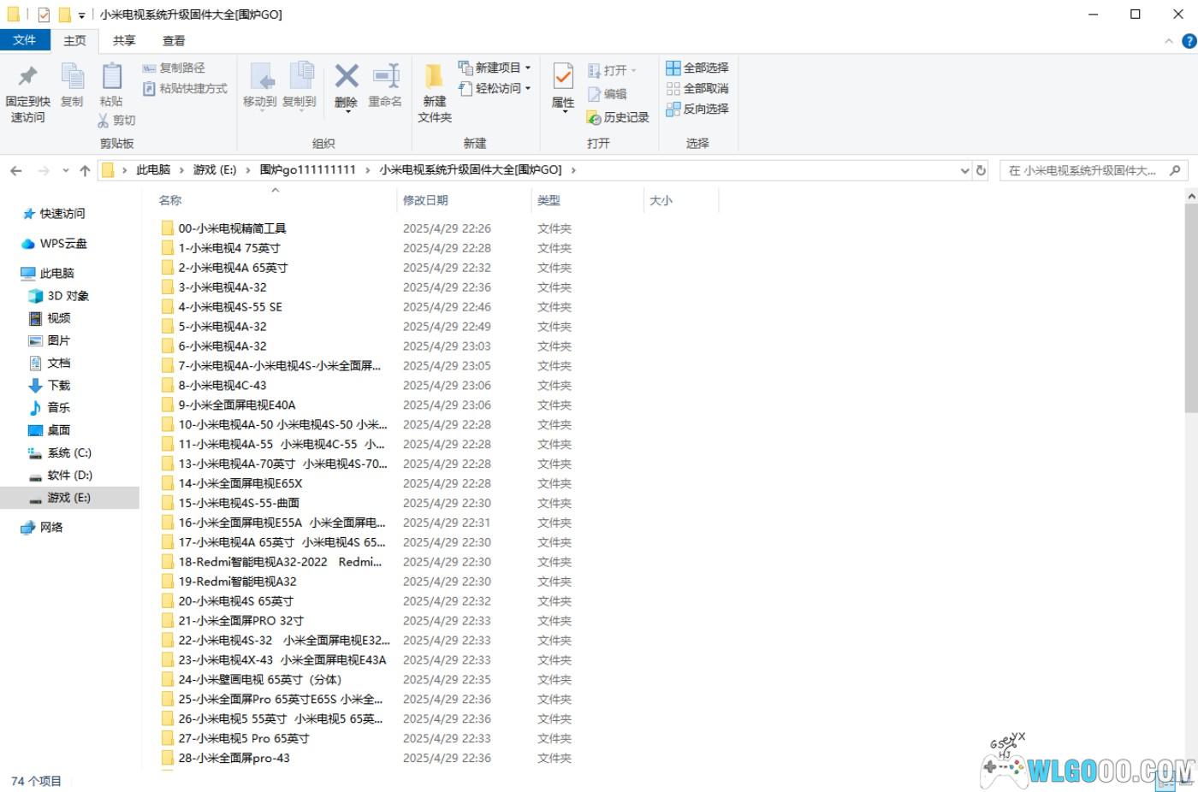
Task: Open the Easy Access (轻松访问) dropdown
Action: [x=496, y=88]
